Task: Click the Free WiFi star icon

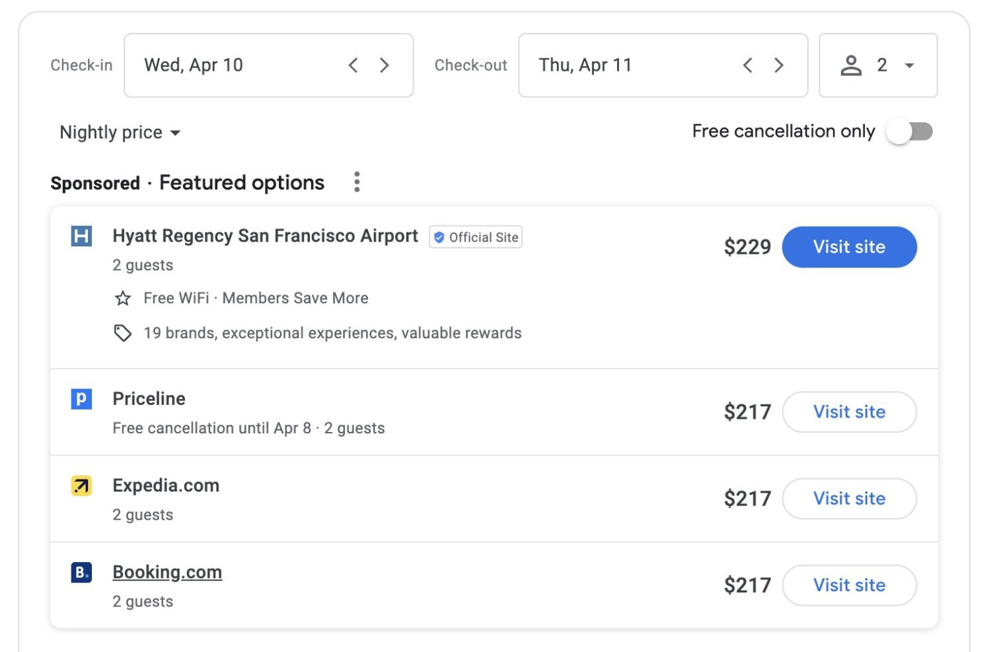Action: (x=122, y=299)
